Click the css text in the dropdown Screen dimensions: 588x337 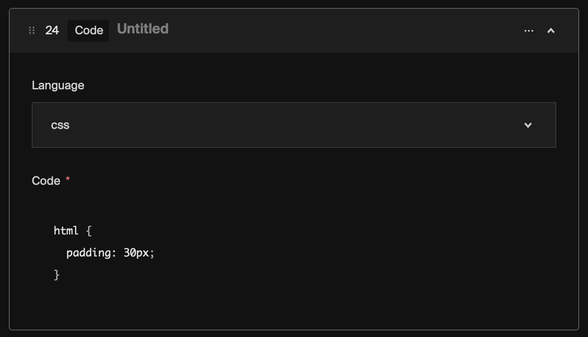[61, 125]
